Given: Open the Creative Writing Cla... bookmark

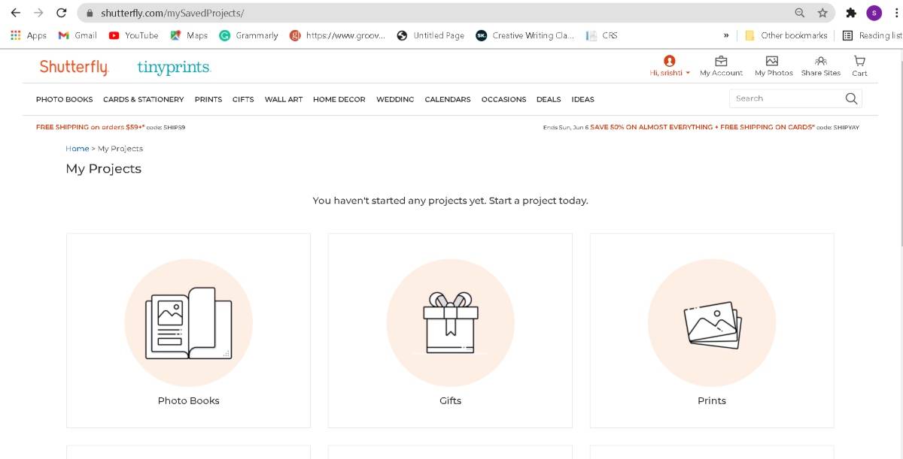Looking at the screenshot, I should pos(525,35).
